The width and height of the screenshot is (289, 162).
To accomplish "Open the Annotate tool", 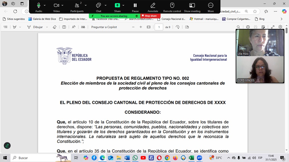I will point(153,7).
